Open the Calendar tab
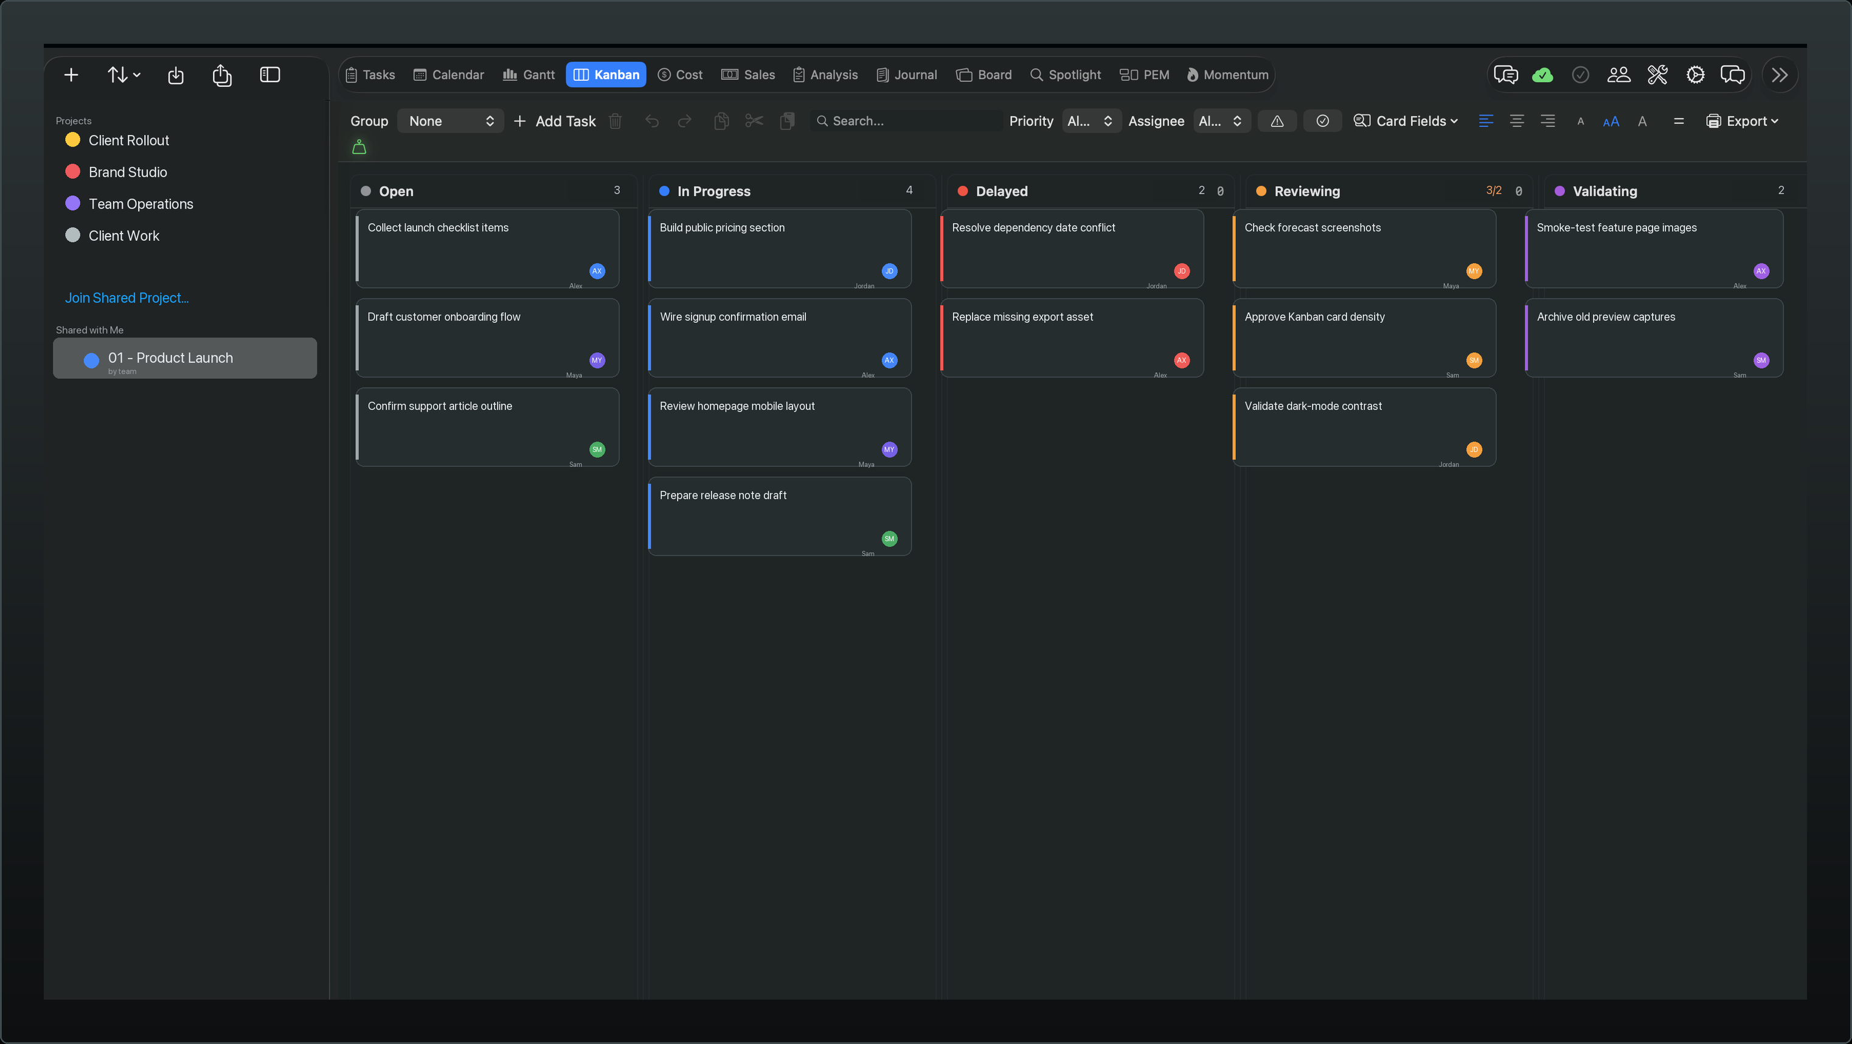Image resolution: width=1852 pixels, height=1044 pixels. pyautogui.click(x=449, y=75)
